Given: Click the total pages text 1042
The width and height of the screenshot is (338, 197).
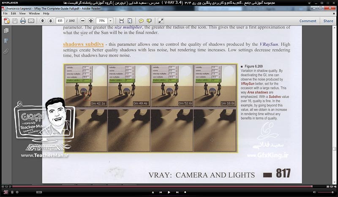Looking at the screenshot, I should 72,21.
